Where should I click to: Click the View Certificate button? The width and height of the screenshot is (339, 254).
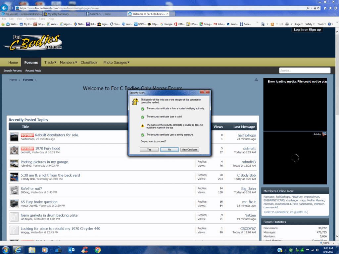pos(190,149)
